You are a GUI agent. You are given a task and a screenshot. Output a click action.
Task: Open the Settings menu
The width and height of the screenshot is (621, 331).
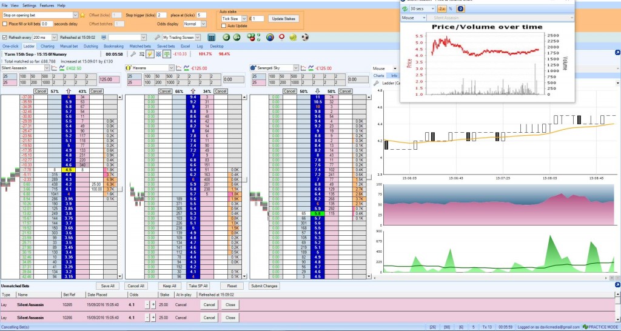tap(29, 5)
